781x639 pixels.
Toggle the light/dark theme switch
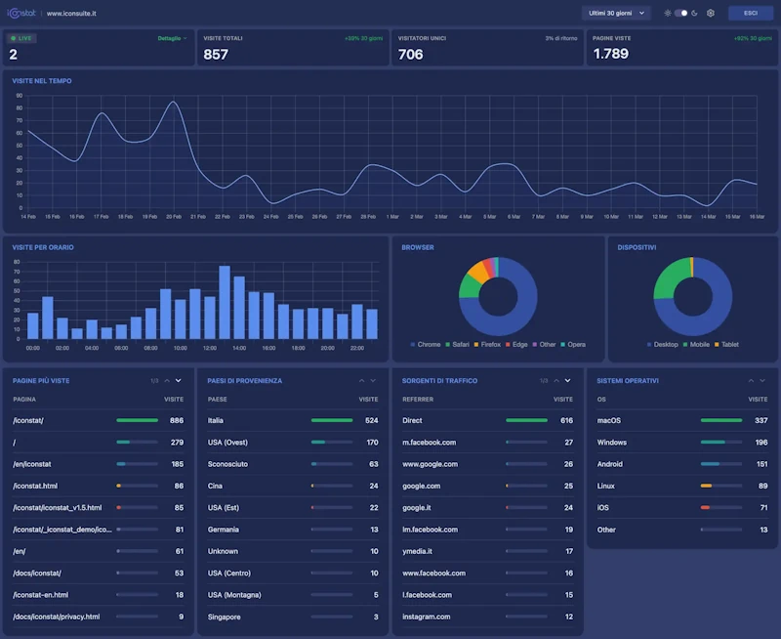pyautogui.click(x=681, y=14)
